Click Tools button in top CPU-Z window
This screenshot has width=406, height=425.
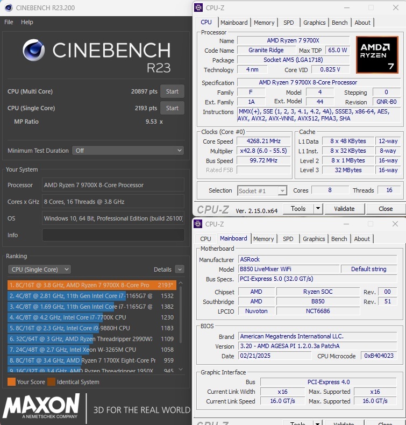[x=298, y=209]
